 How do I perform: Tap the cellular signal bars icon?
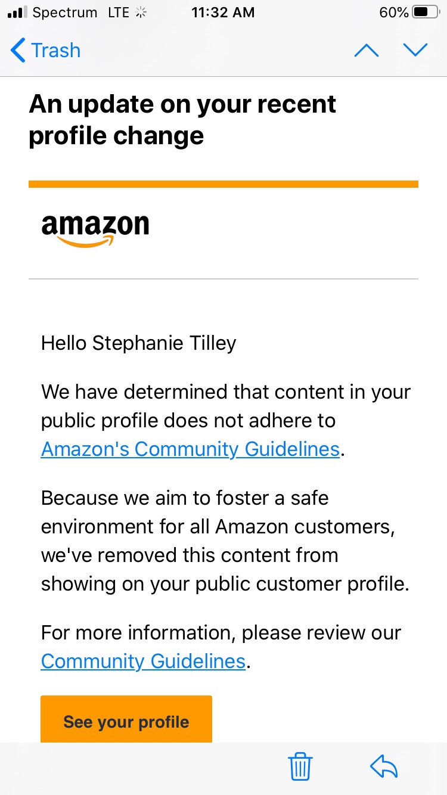[18, 13]
